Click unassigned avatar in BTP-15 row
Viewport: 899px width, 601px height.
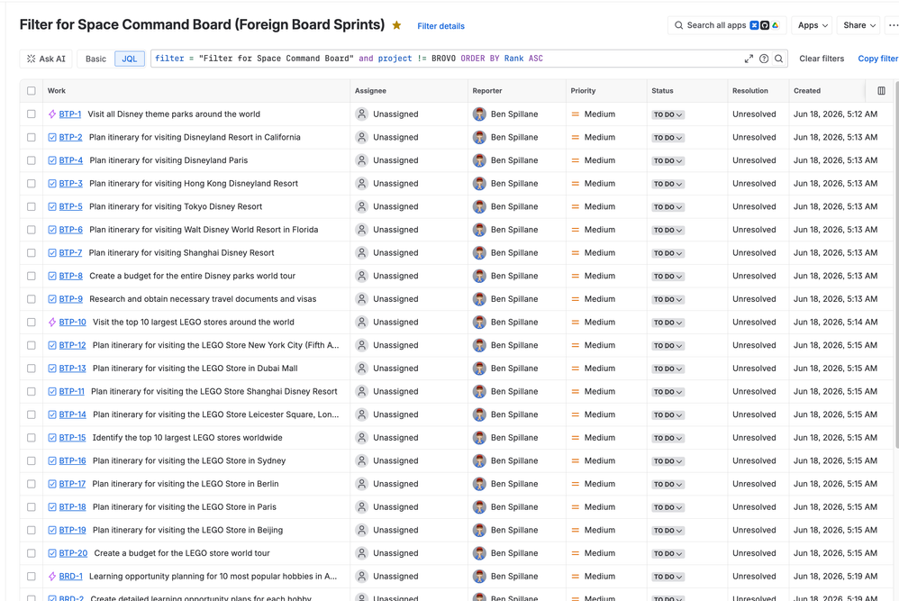362,438
